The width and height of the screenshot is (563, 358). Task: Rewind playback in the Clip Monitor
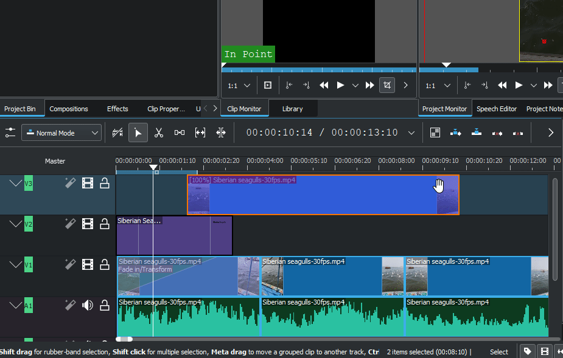pyautogui.click(x=324, y=85)
